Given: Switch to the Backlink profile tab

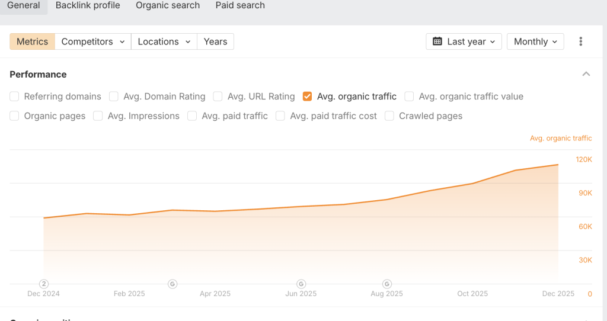Looking at the screenshot, I should click(88, 6).
